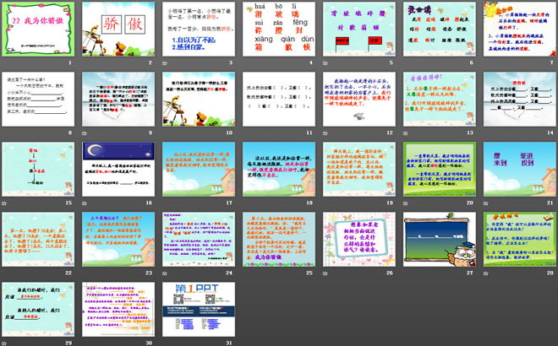Image resolution: width=558 pixels, height=346 pixels.
Task: Click the animation star under slide 3
Action: coord(165,63)
